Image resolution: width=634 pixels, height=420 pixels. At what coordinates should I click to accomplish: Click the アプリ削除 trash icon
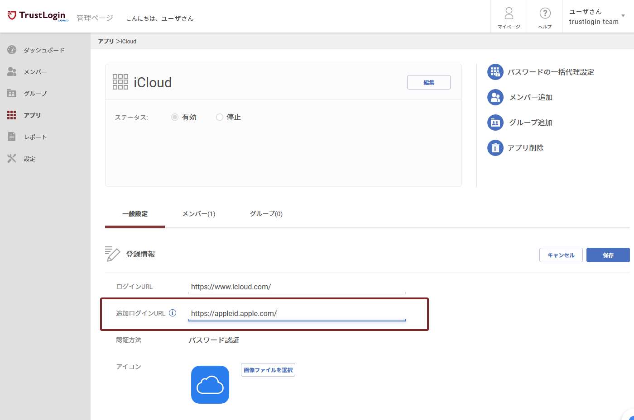pyautogui.click(x=495, y=148)
